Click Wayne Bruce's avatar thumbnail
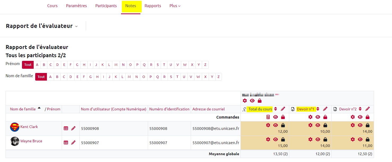392x162 pixels. tap(15, 141)
